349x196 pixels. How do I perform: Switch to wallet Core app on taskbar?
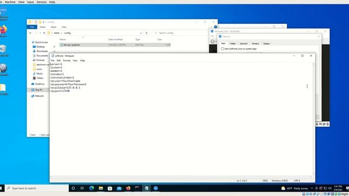(x=155, y=188)
